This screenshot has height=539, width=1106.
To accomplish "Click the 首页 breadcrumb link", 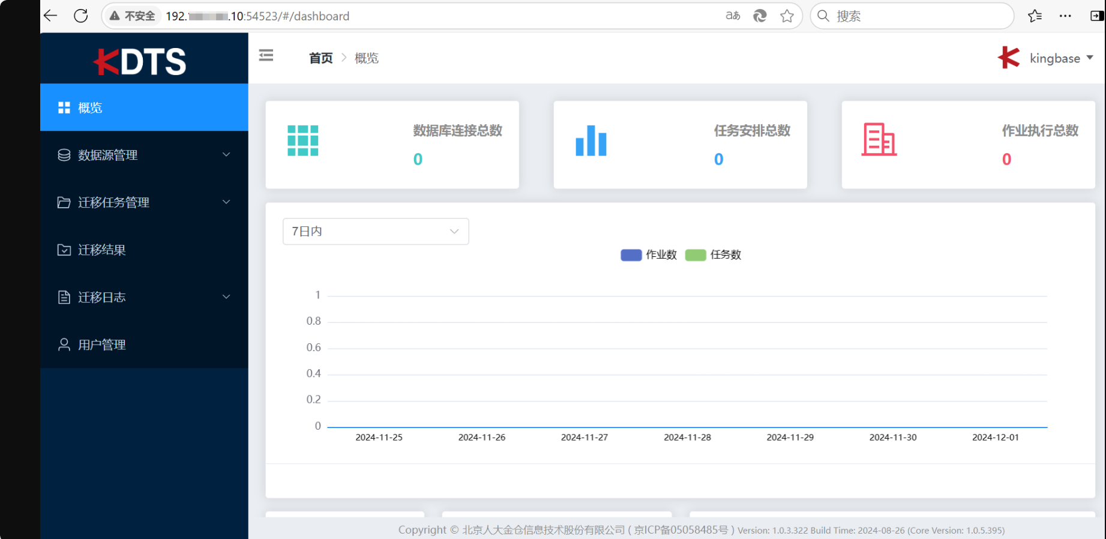I will pos(320,58).
